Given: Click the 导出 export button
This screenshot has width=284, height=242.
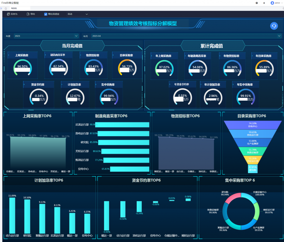Looking at the screenshot, I should pyautogui.click(x=31, y=14).
